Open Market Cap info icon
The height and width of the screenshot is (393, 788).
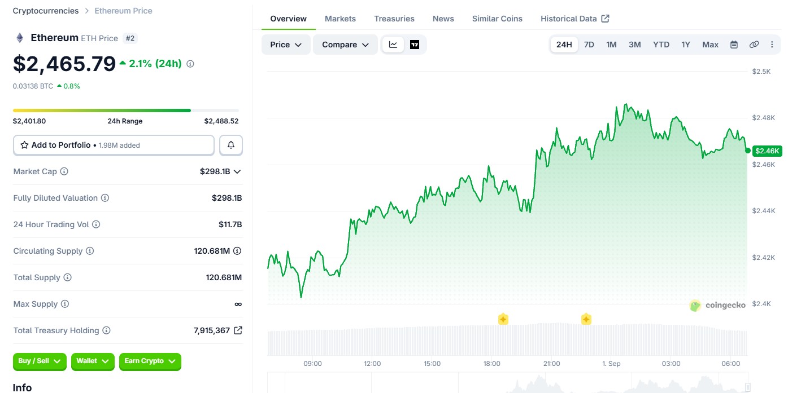click(x=64, y=171)
